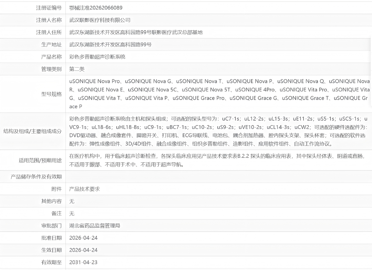Viewport: 372px width, 270px height.
Task: Select the registration number 鄂械注准20262066089
Action: click(x=96, y=8)
